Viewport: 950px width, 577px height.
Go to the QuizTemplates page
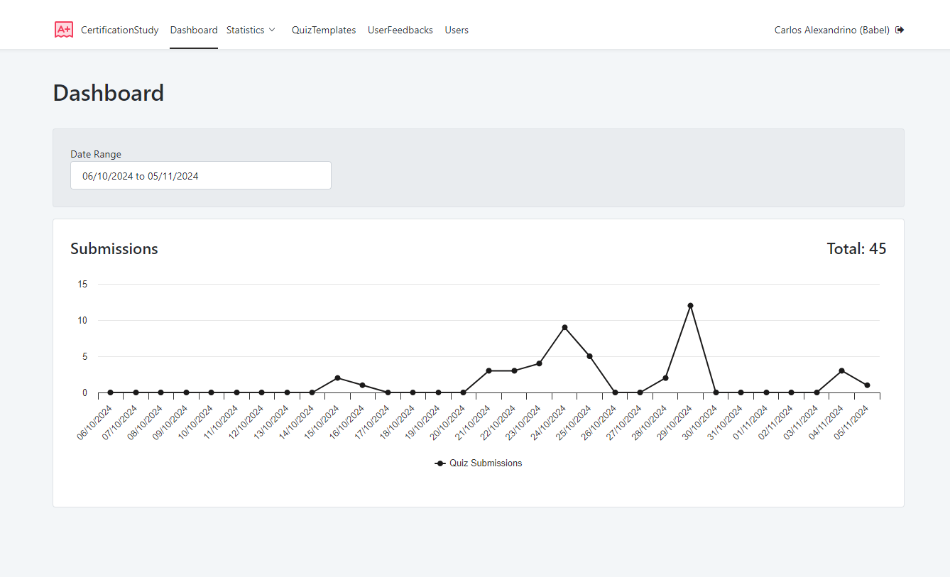point(324,30)
